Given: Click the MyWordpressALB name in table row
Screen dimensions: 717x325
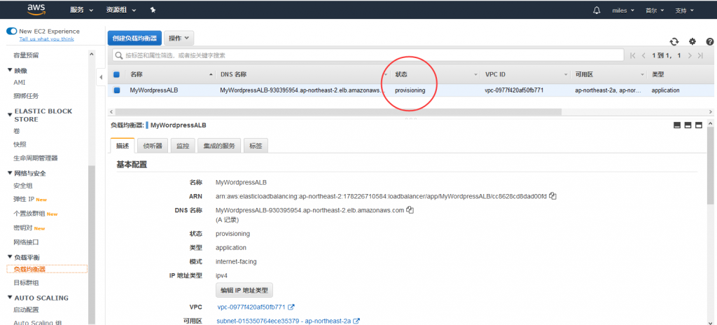Looking at the screenshot, I should pyautogui.click(x=153, y=90).
